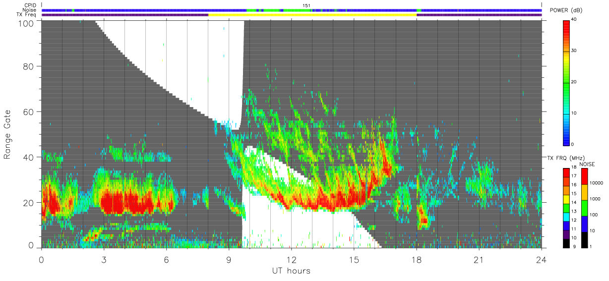The width and height of the screenshot is (609, 281).
Task: Click the "Range Gate" y-axis title
Action: [7, 134]
